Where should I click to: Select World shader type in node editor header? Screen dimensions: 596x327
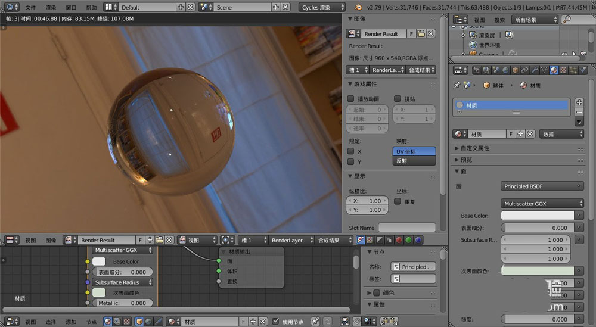pos(148,322)
